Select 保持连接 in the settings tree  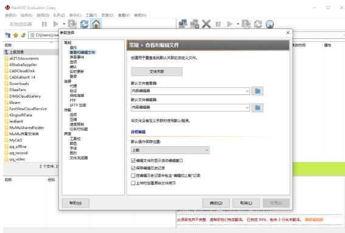(x=77, y=95)
